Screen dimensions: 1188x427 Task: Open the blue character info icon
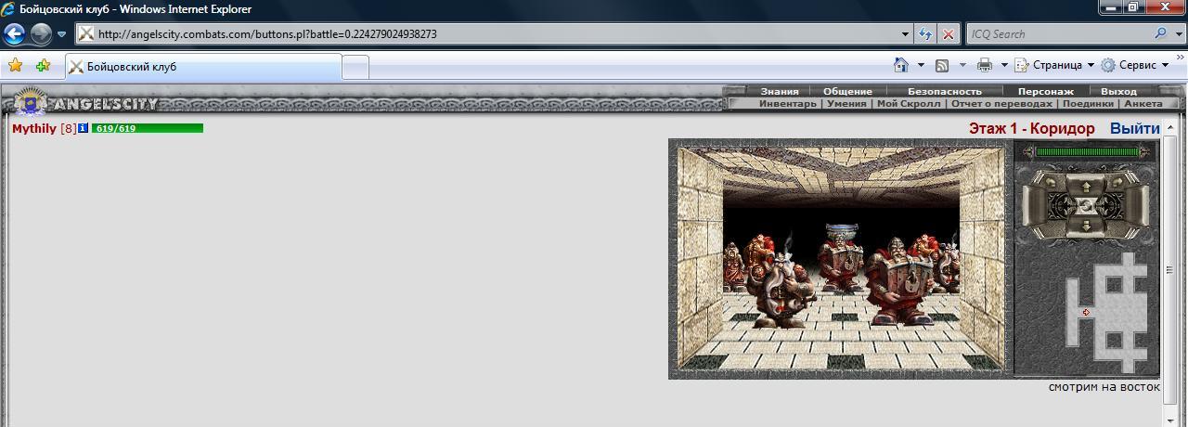[83, 128]
